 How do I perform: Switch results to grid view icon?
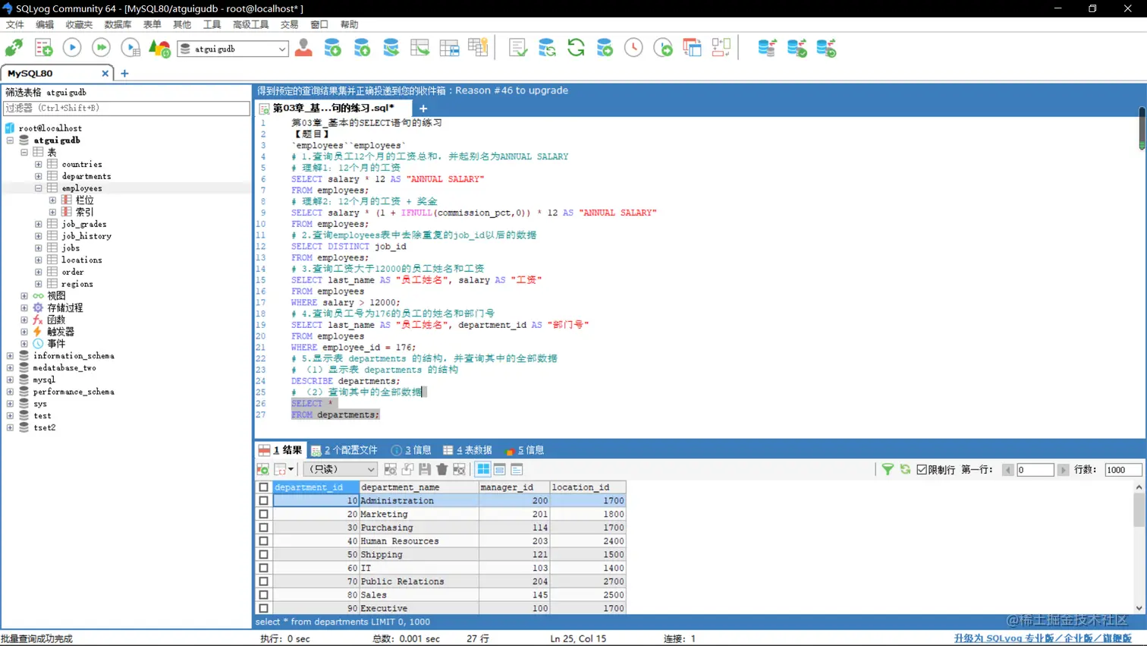click(483, 470)
